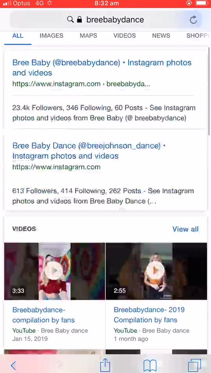
Task: Select the MAPS search tab
Action: 88,36
